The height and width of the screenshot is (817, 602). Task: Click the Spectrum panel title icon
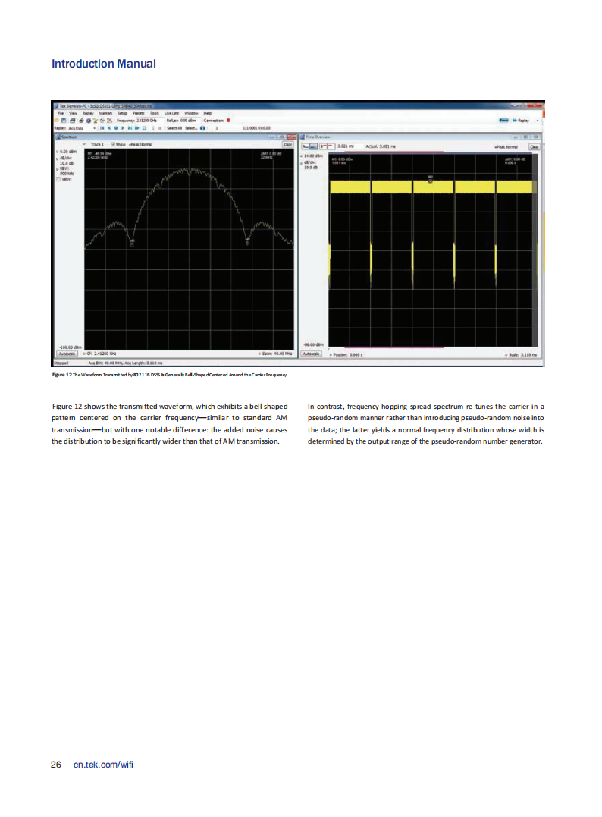click(58, 137)
